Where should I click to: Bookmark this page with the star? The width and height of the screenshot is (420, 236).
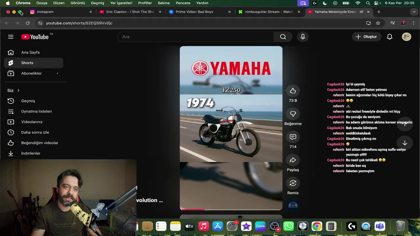378,23
